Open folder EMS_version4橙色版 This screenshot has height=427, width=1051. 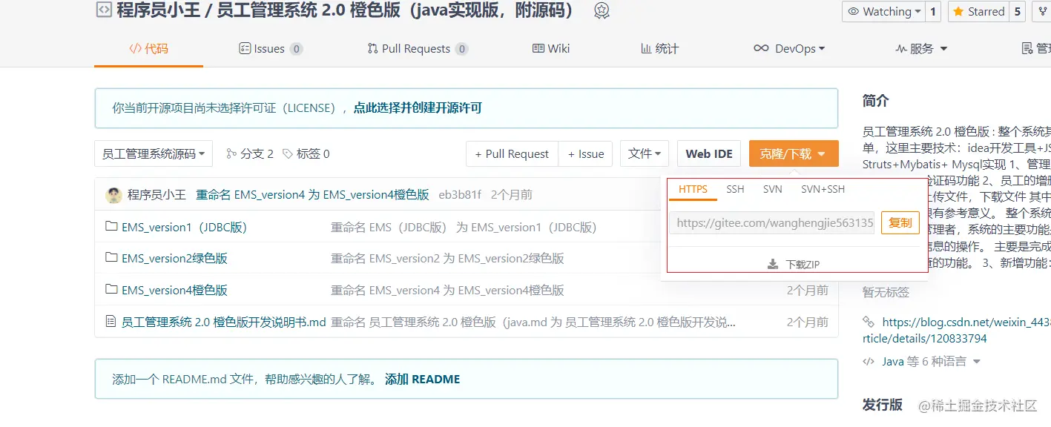[174, 290]
